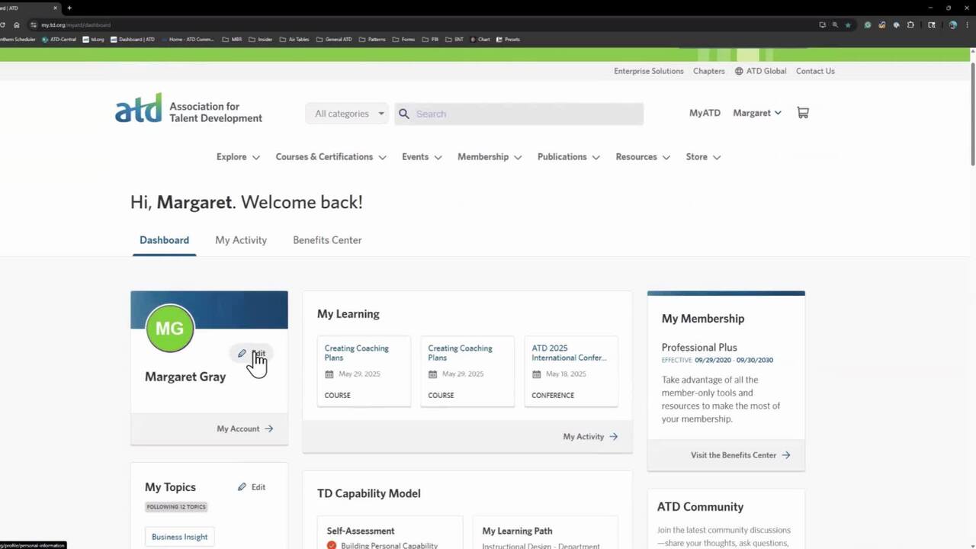Open the All categories dropdown

coord(347,114)
